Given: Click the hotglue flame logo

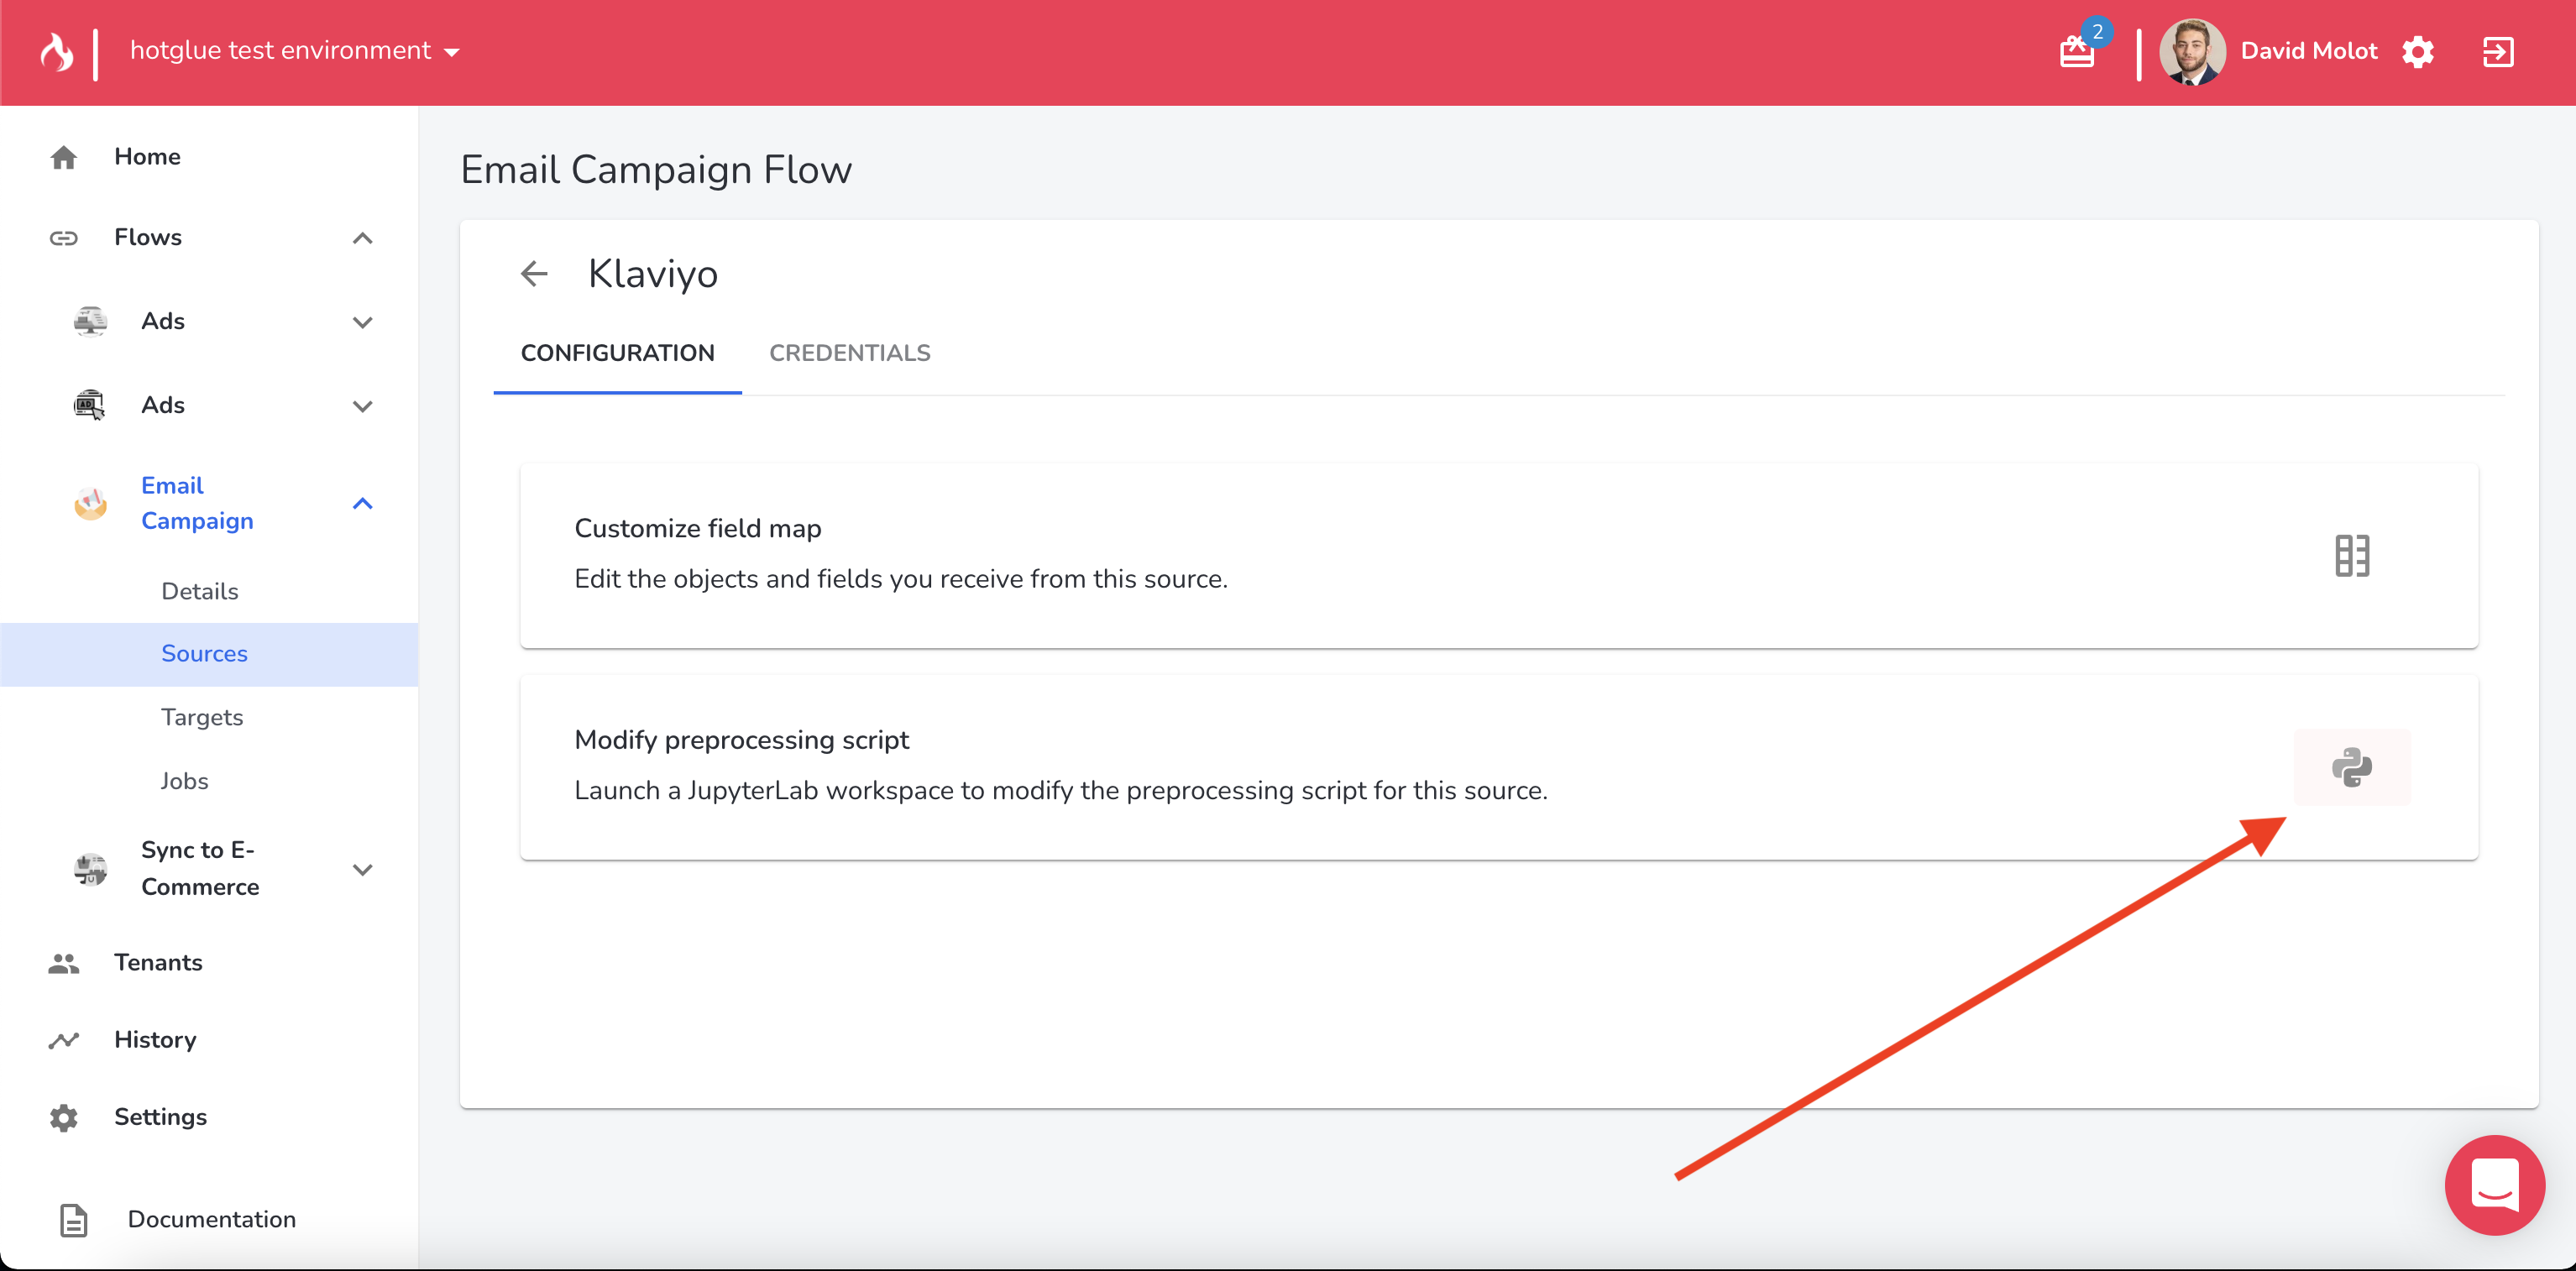Looking at the screenshot, I should (57, 52).
